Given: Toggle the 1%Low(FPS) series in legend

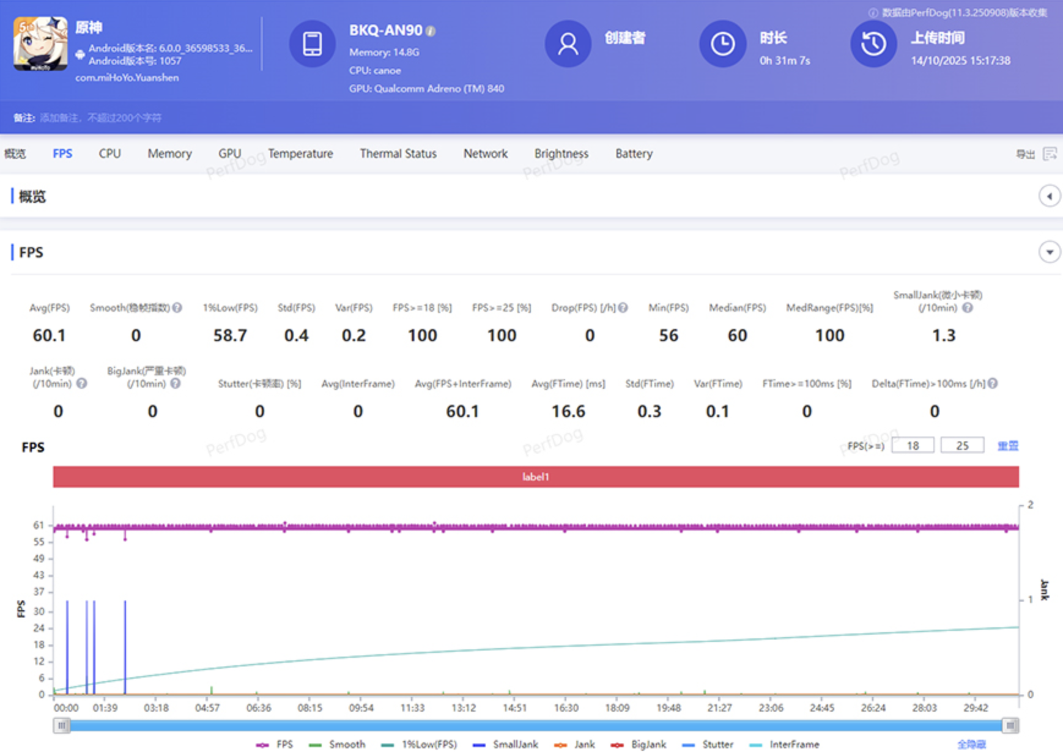Looking at the screenshot, I should (419, 744).
